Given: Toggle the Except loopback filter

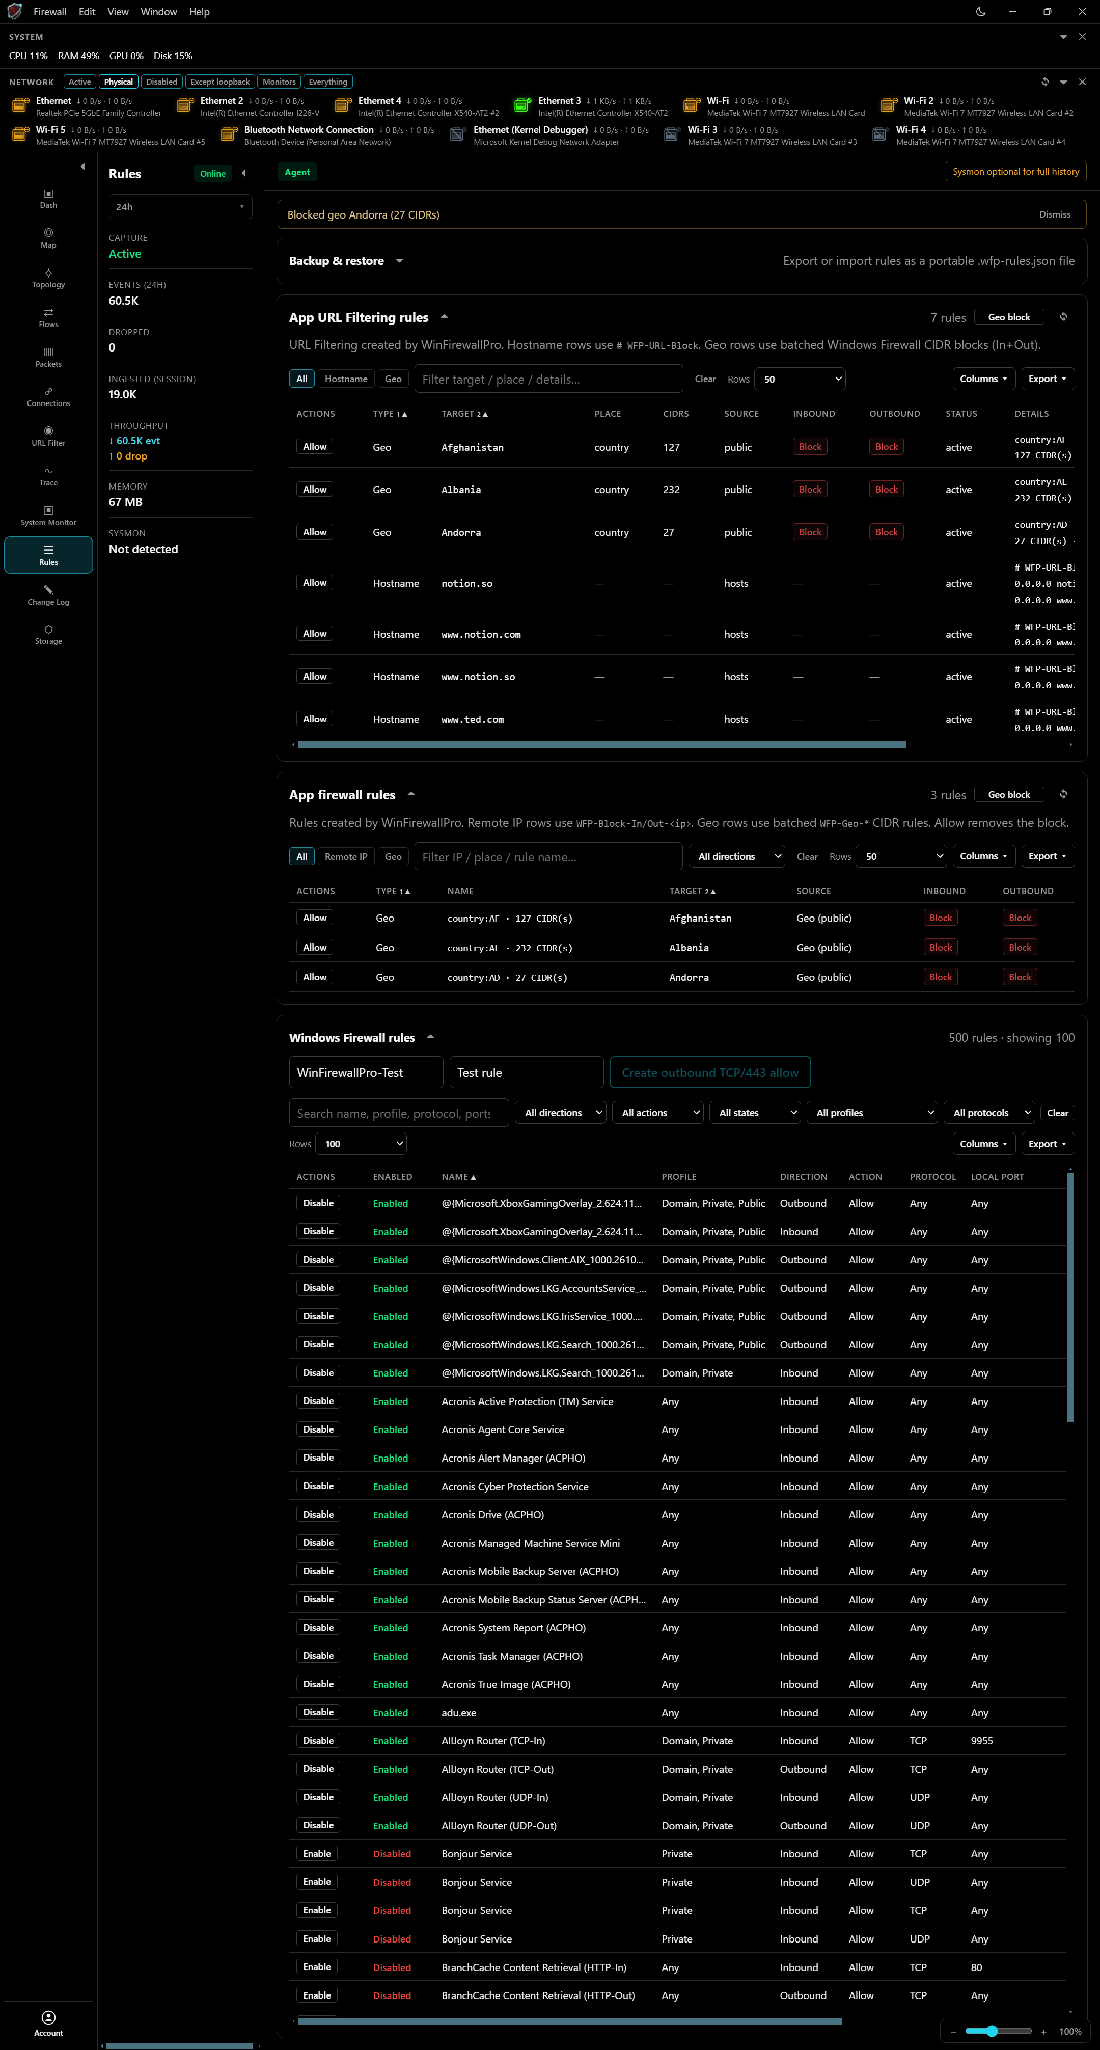Looking at the screenshot, I should (219, 82).
